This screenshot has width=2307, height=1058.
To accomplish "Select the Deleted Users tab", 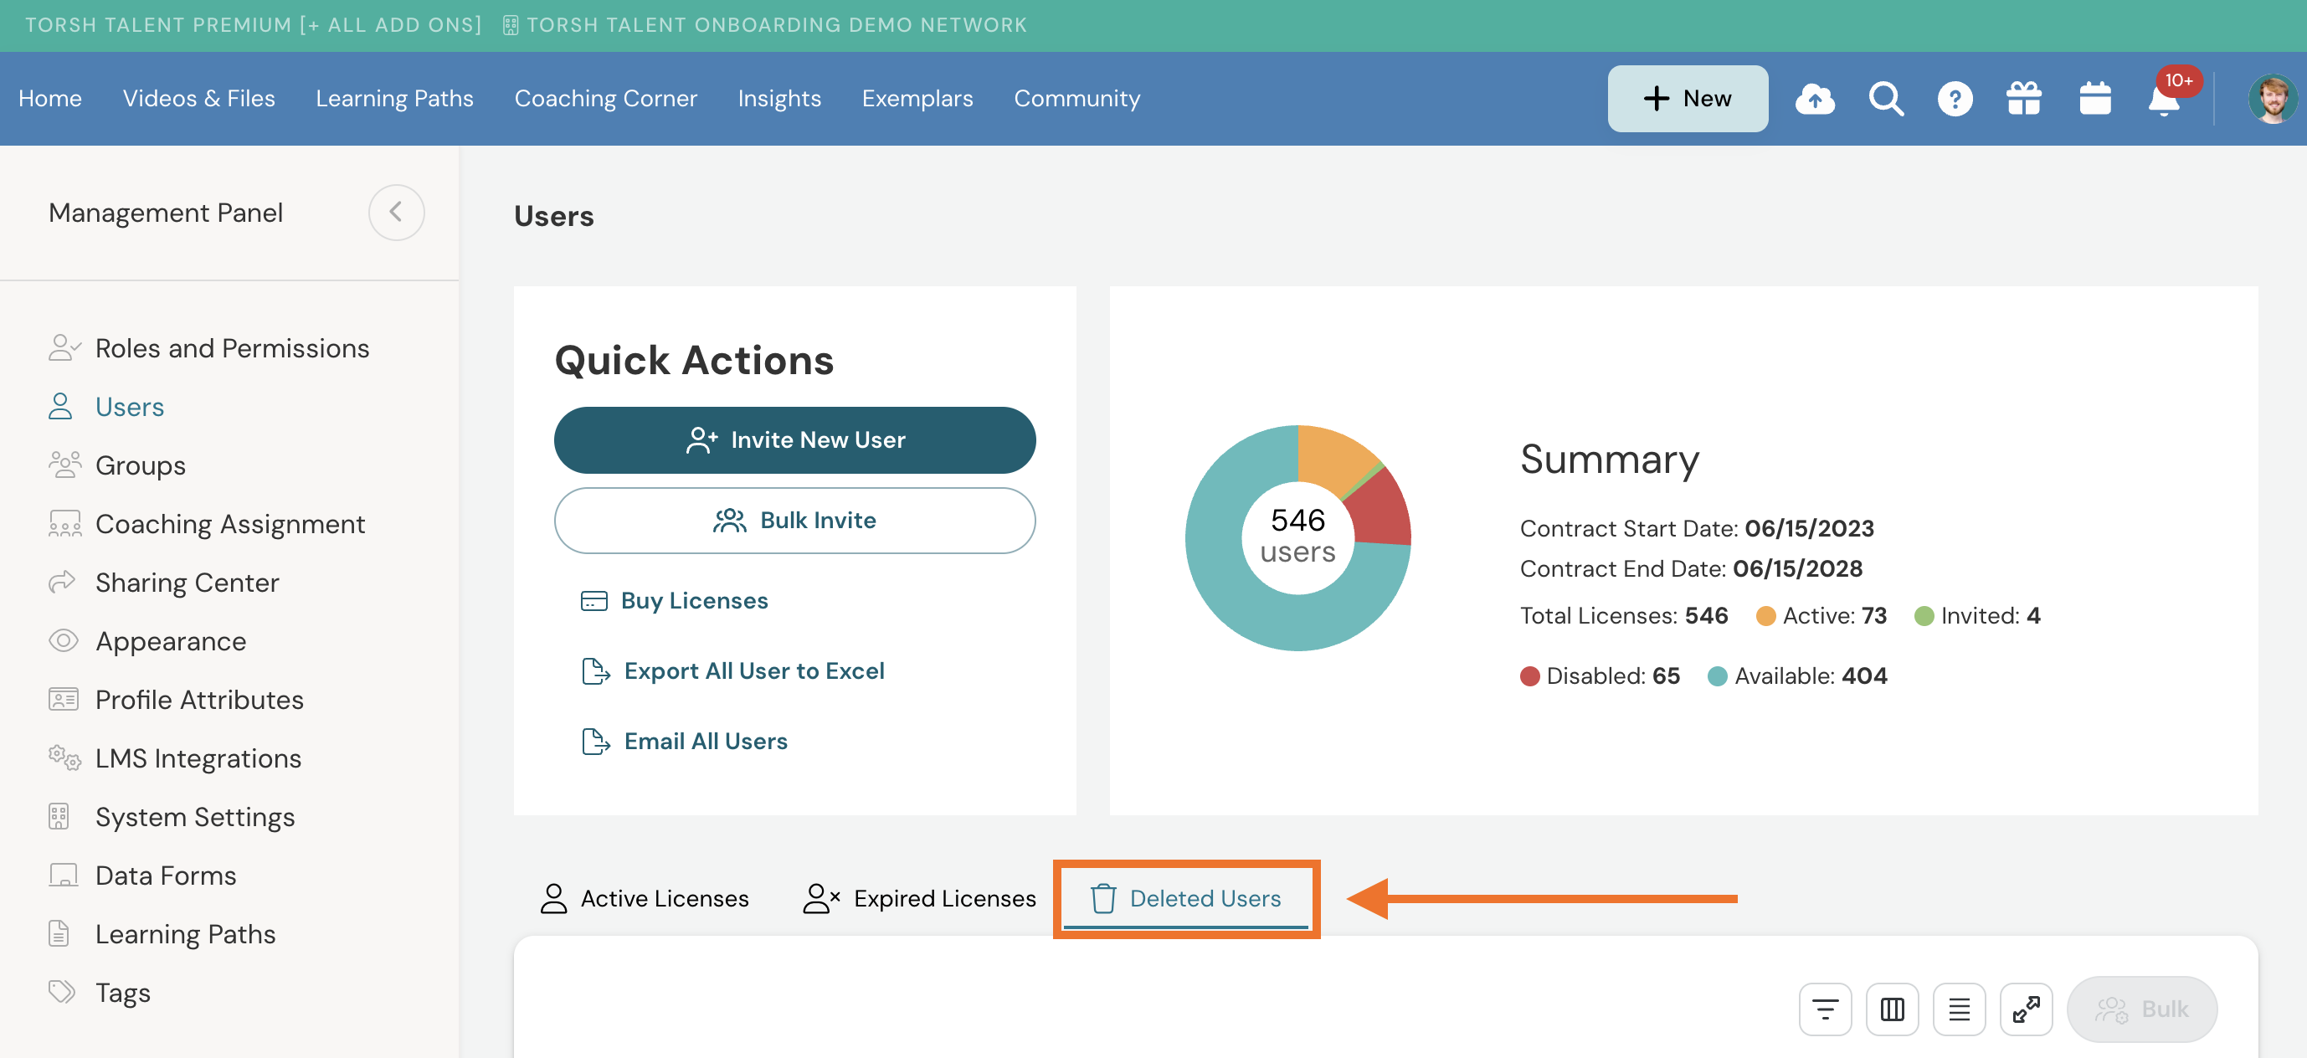I will 1186,897.
